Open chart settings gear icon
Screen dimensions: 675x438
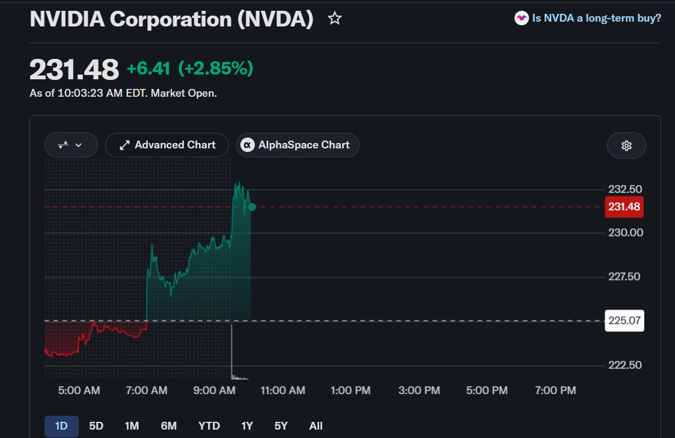pos(626,145)
